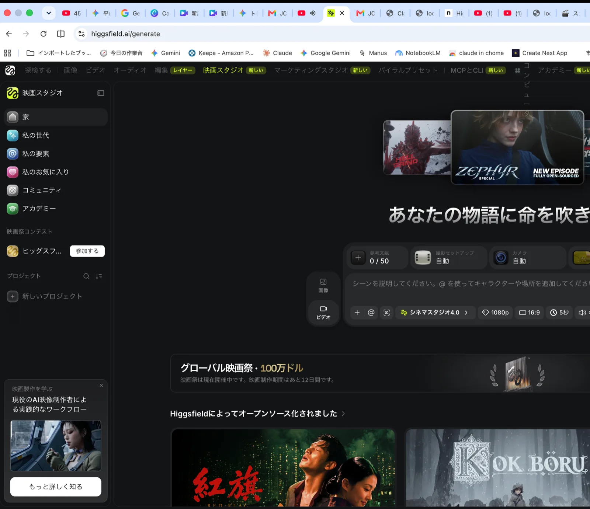
Task: Collapse the sidebar panel icon
Action: (101, 93)
